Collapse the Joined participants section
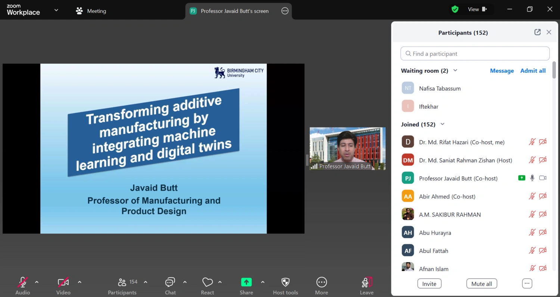The image size is (560, 297). tap(442, 124)
